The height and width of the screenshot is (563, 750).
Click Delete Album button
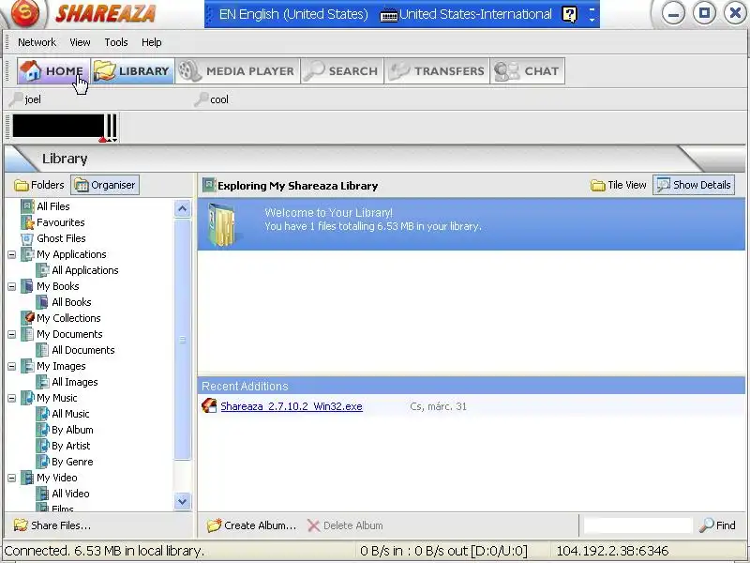point(345,525)
